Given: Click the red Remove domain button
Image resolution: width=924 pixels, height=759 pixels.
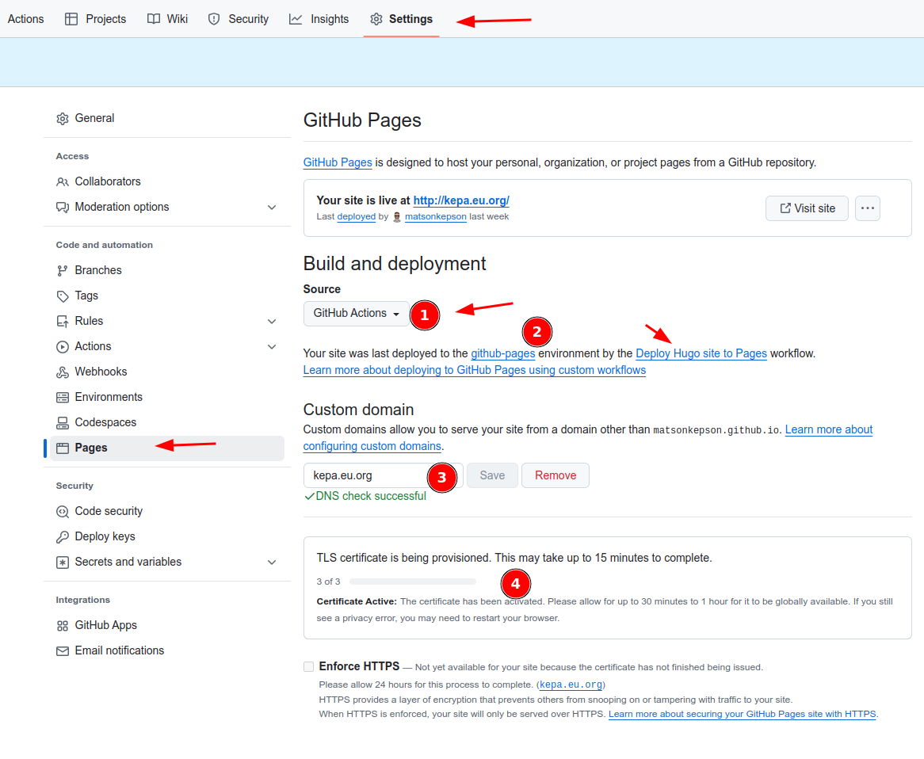Looking at the screenshot, I should point(555,475).
